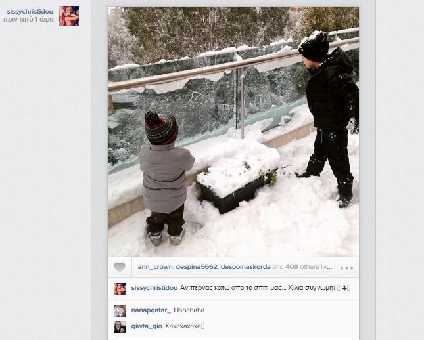Like the post with the heart icon
The width and height of the screenshot is (424, 340).
pyautogui.click(x=120, y=267)
